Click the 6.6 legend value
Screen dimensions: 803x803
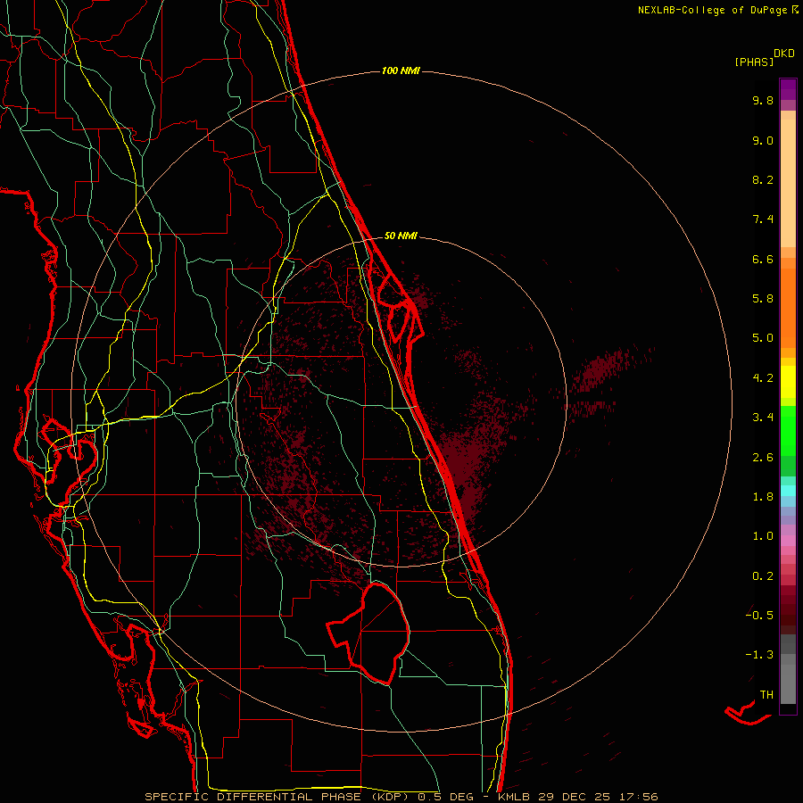pyautogui.click(x=763, y=259)
